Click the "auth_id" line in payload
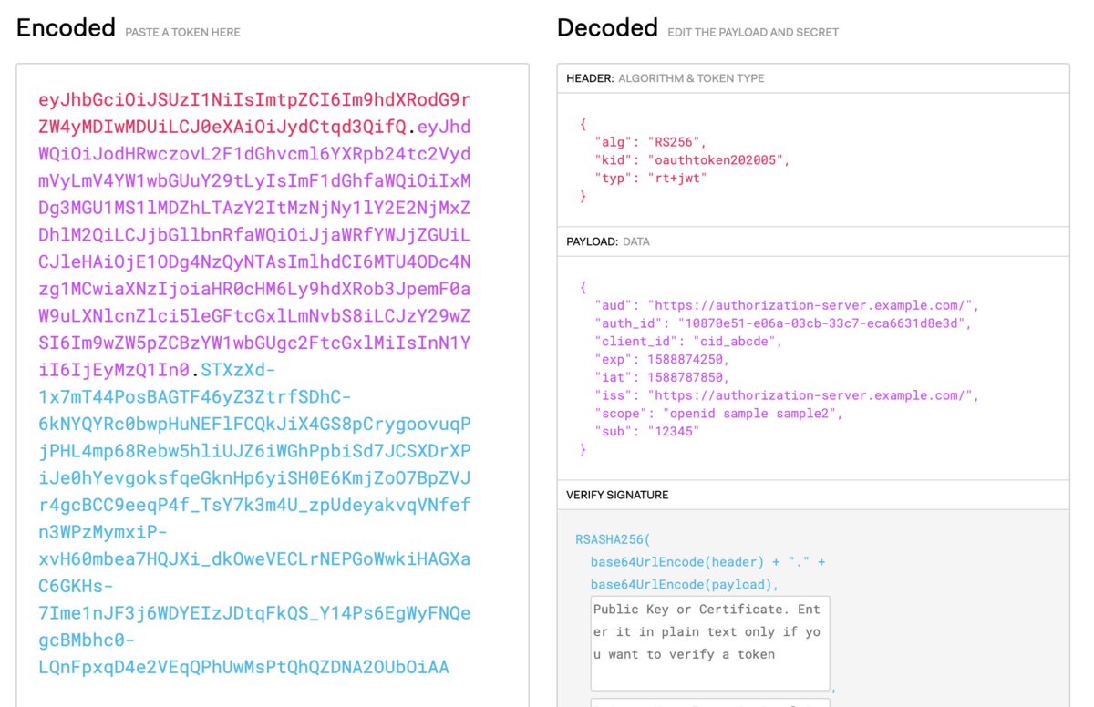The height and width of the screenshot is (707, 1094). [783, 323]
